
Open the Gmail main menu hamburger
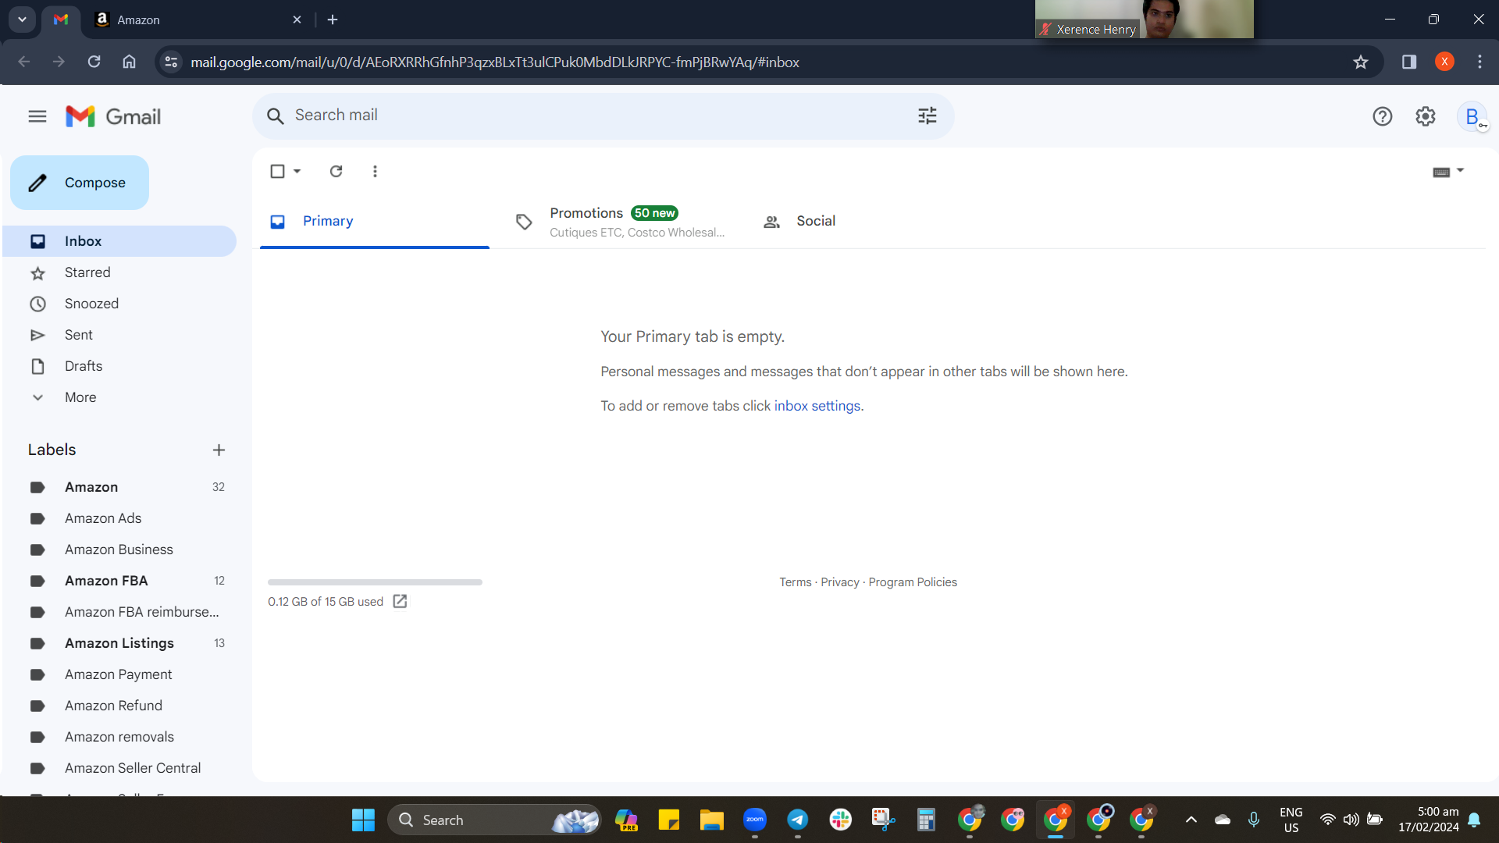37,117
